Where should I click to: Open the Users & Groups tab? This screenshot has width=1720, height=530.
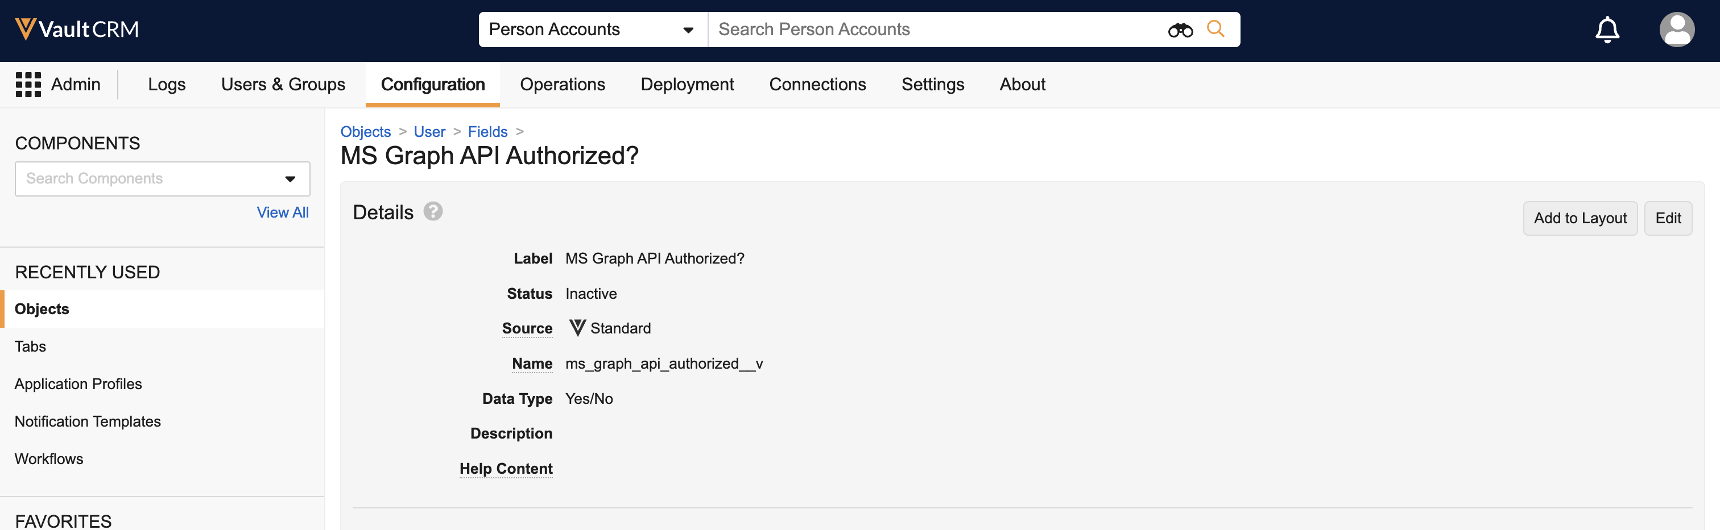283,85
